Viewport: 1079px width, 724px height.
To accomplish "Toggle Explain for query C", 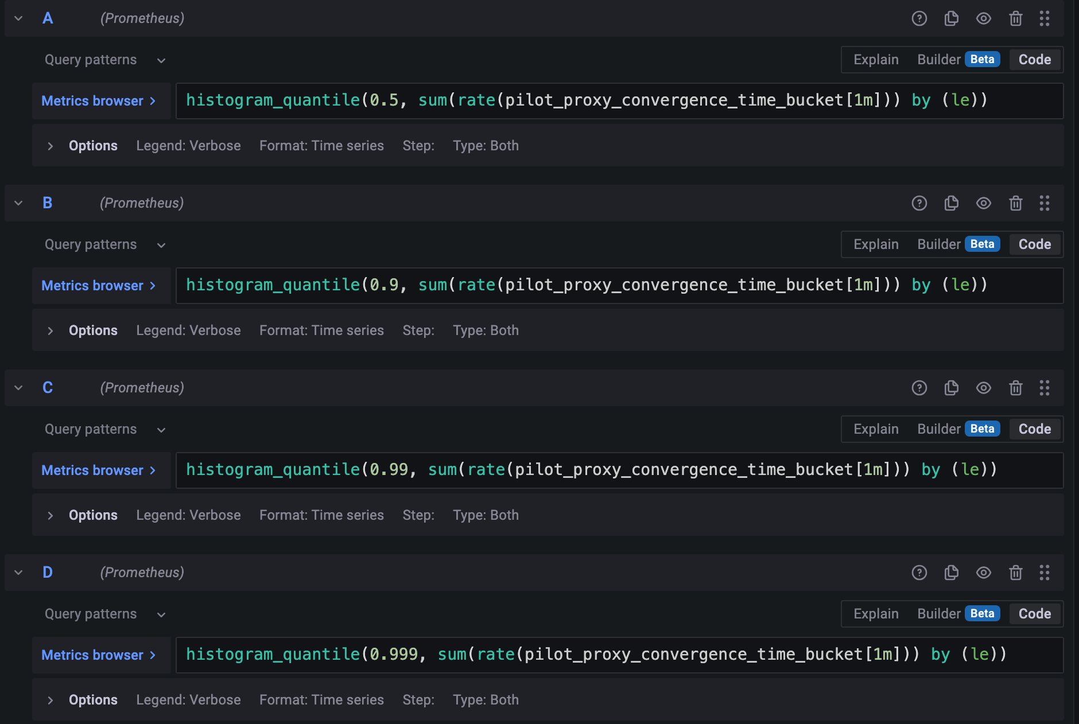I will point(876,429).
